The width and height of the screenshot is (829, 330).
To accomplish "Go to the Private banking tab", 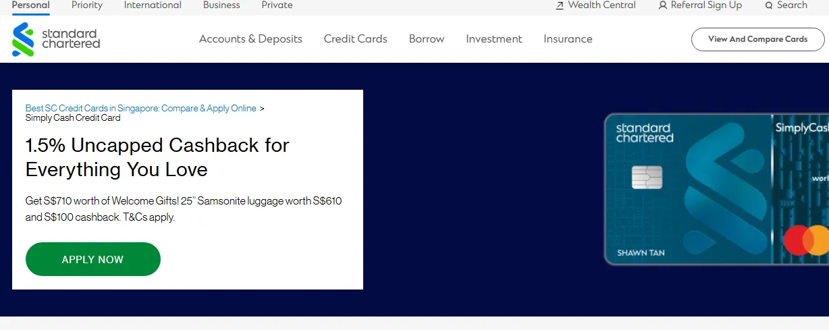I will pyautogui.click(x=277, y=5).
